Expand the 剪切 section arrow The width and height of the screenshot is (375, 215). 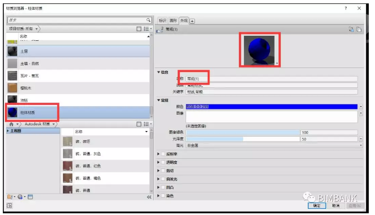[158, 171]
